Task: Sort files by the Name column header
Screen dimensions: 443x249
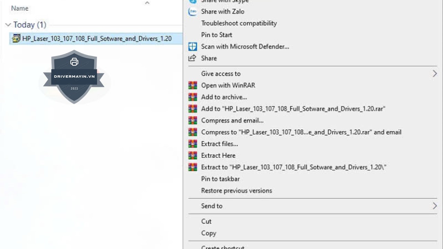Action: coord(20,8)
